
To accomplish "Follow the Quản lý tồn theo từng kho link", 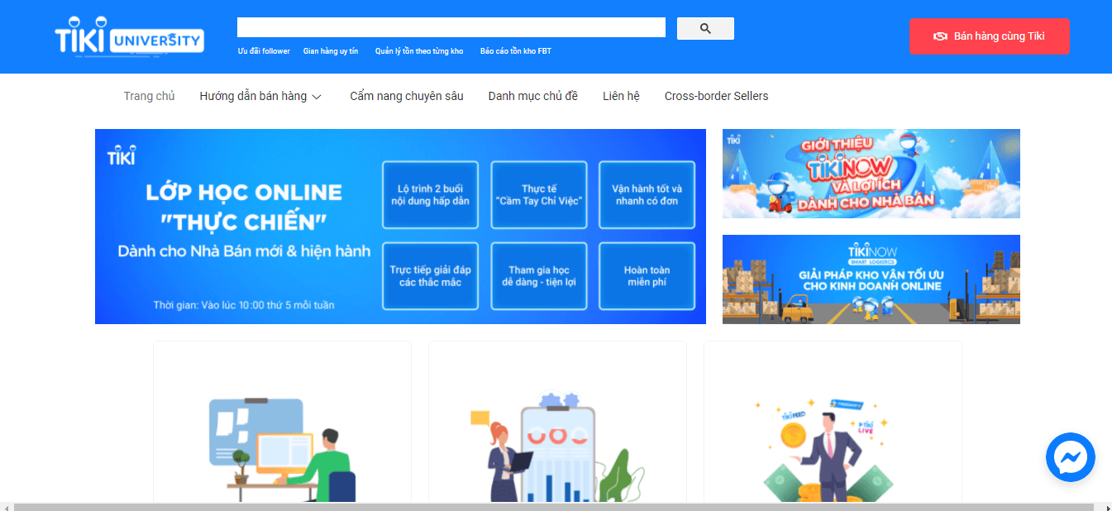I will [x=419, y=51].
